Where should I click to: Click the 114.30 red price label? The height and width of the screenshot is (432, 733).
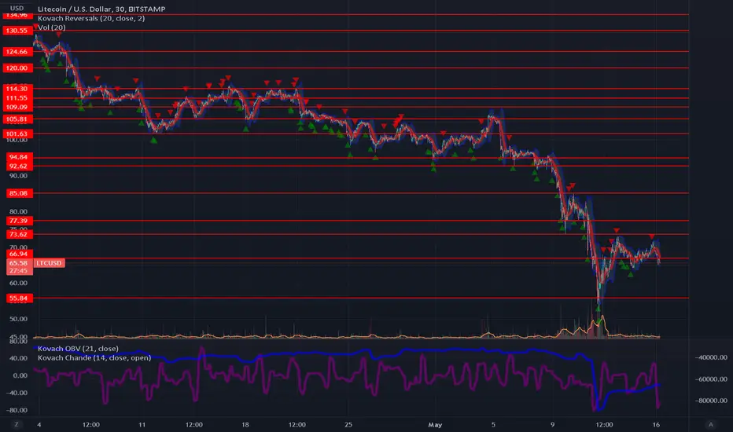17,88
